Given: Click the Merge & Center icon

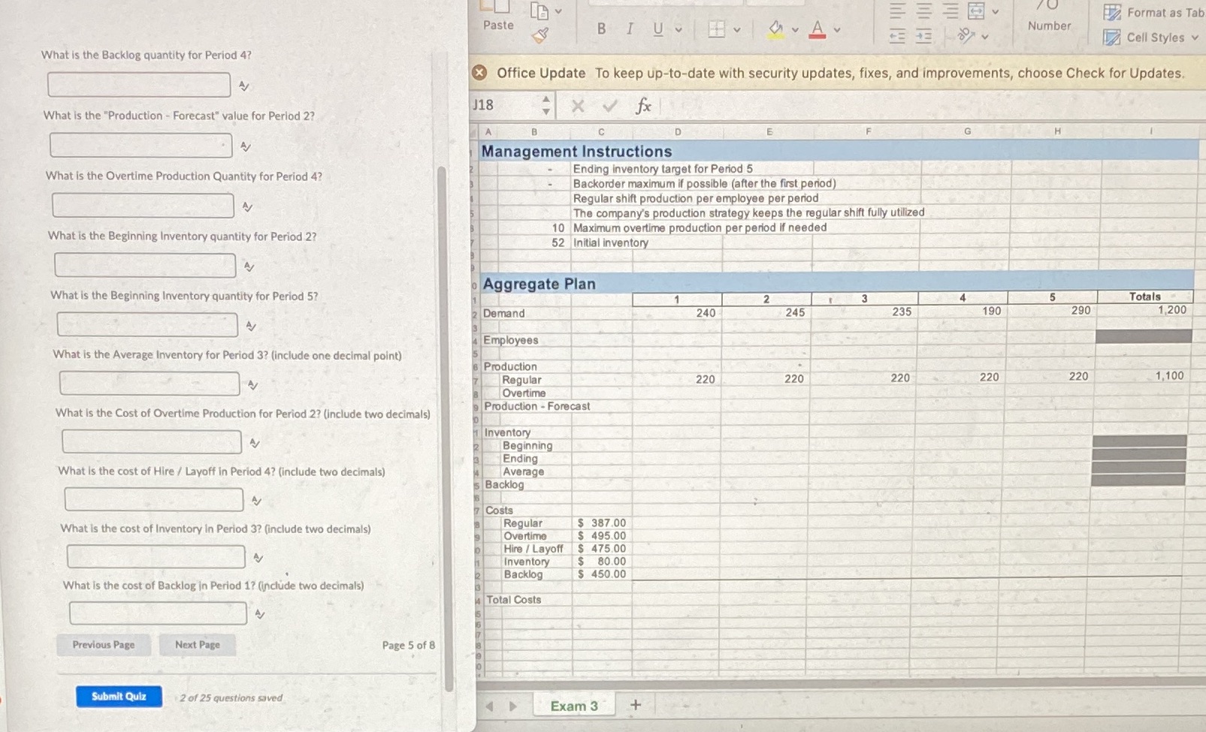Looking at the screenshot, I should (976, 11).
